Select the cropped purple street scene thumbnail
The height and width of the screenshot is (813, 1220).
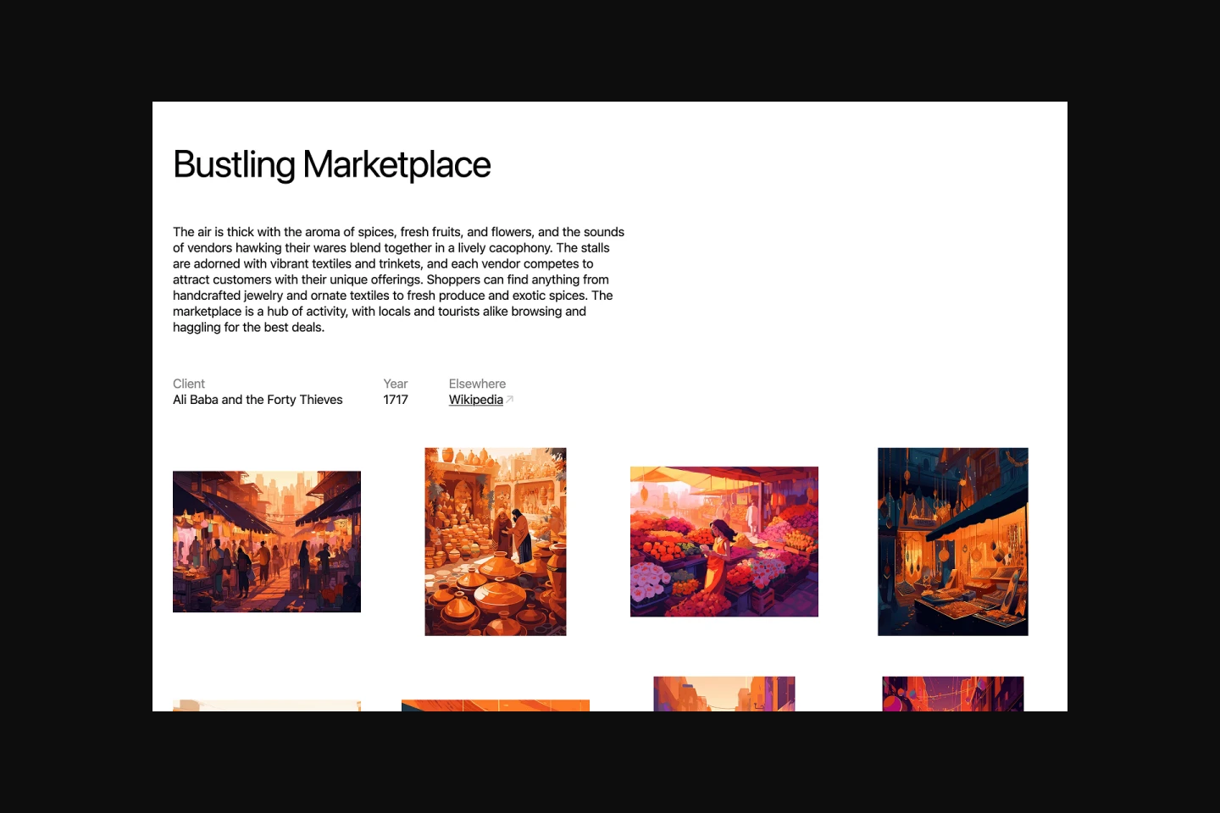click(x=724, y=694)
